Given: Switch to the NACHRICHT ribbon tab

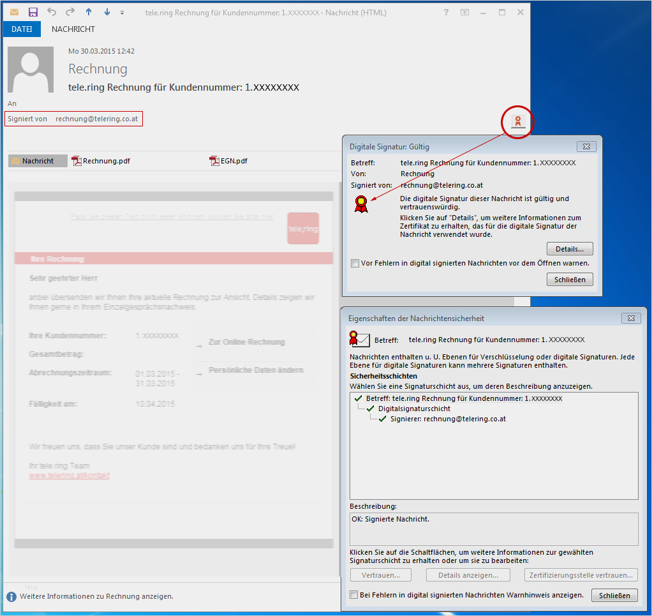Looking at the screenshot, I should pyautogui.click(x=73, y=29).
